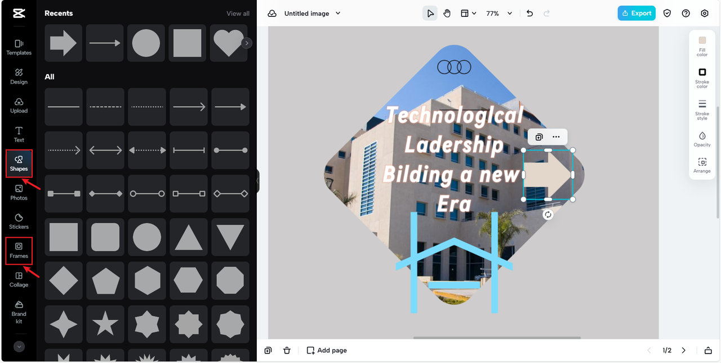Insert five-point star shape
The image size is (721, 363).
105,324
